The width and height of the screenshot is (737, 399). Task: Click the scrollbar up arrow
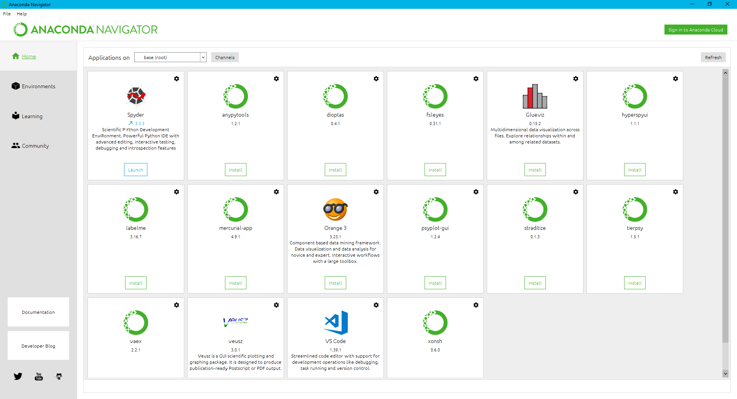[725, 73]
